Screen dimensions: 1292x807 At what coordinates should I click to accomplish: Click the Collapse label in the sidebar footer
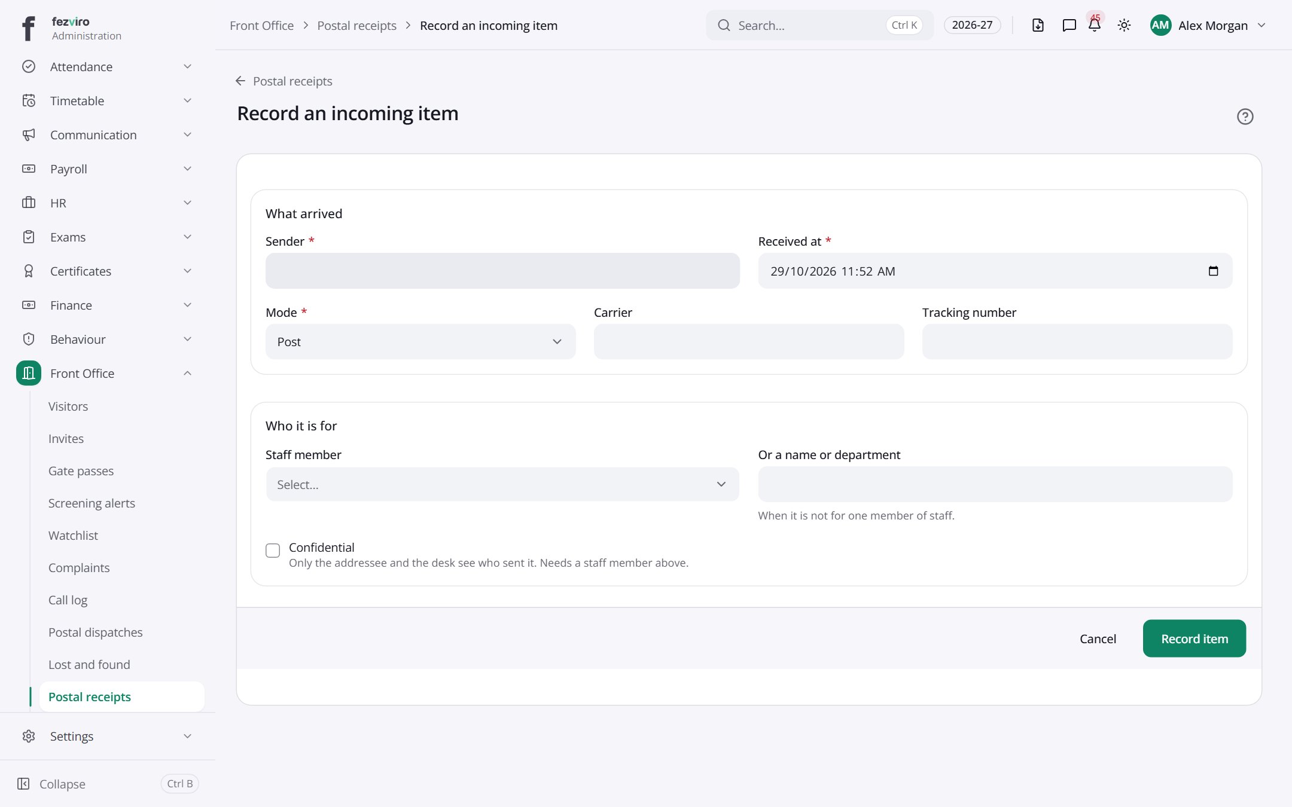(62, 784)
